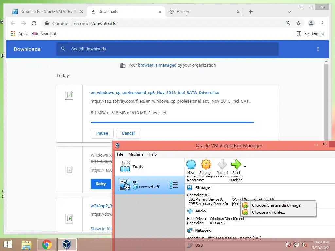Open VirtualBox from the taskbar
Image resolution: width=335 pixels, height=251 pixels.
[67, 244]
